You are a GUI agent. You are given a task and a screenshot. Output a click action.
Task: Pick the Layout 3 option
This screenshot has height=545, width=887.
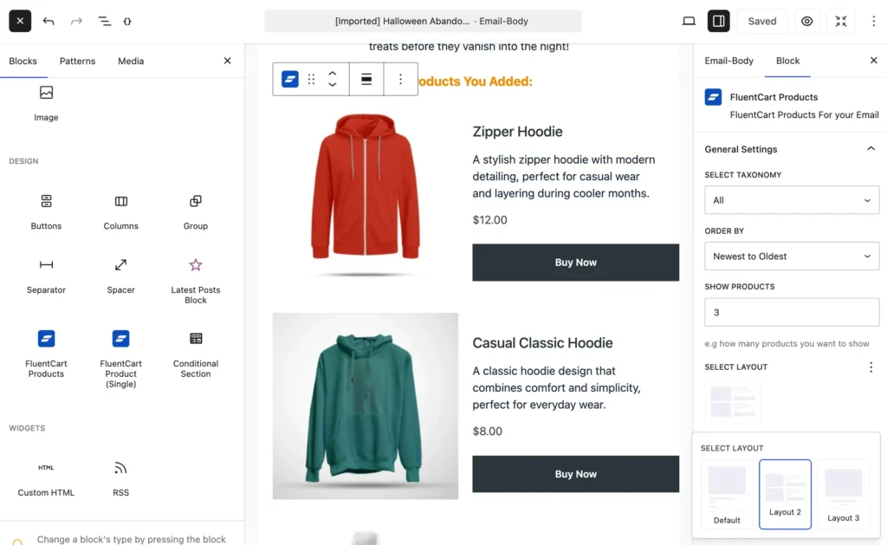pyautogui.click(x=843, y=494)
